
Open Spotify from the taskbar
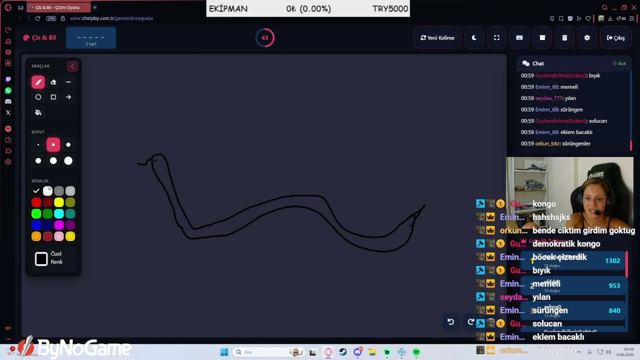tap(416, 352)
